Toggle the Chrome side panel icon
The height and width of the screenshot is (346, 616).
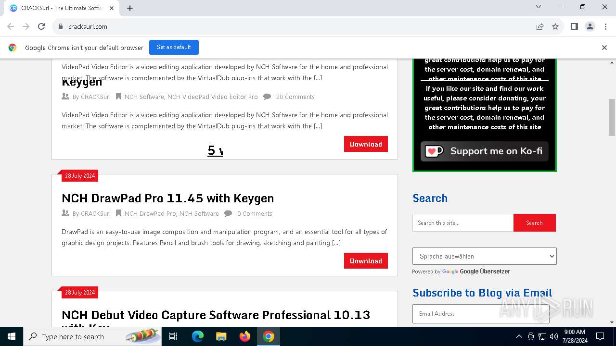pyautogui.click(x=574, y=26)
